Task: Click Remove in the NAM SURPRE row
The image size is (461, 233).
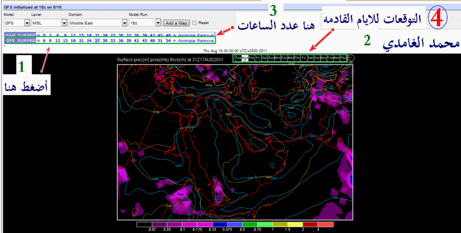Action: coord(205,35)
